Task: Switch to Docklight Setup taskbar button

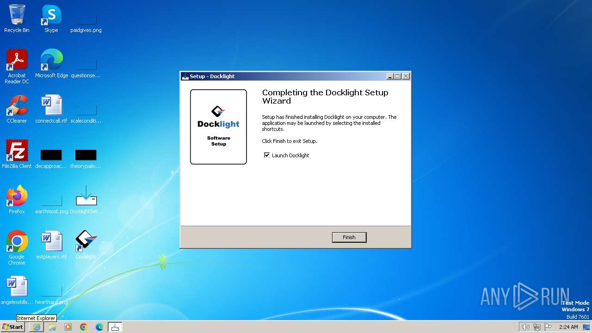Action: tap(115, 327)
